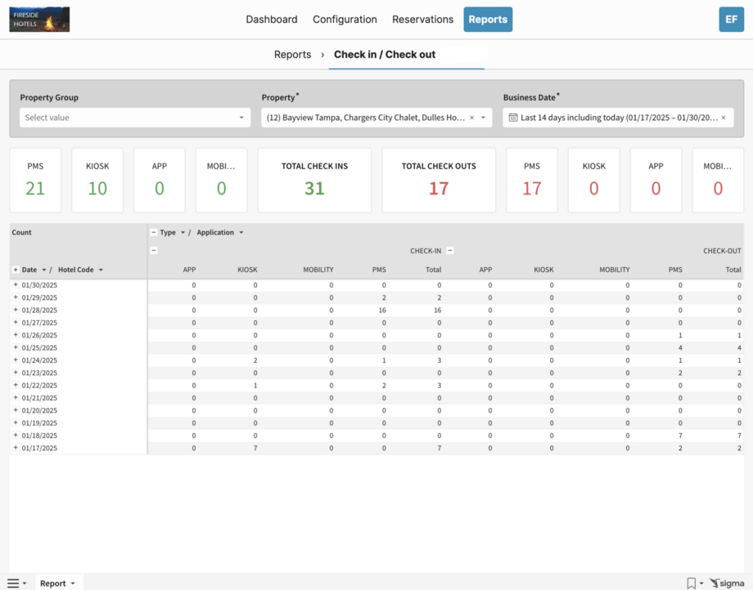Viewport: 753px width, 590px height.
Task: Select the Report page tab in footer
Action: 53,583
